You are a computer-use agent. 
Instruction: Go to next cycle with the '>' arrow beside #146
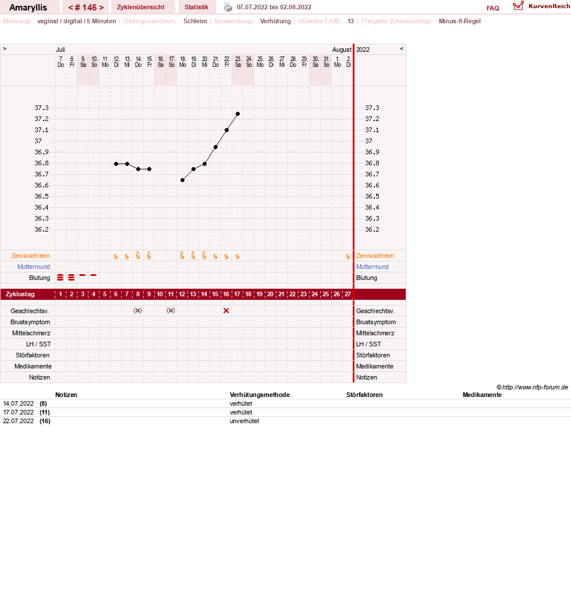(101, 8)
